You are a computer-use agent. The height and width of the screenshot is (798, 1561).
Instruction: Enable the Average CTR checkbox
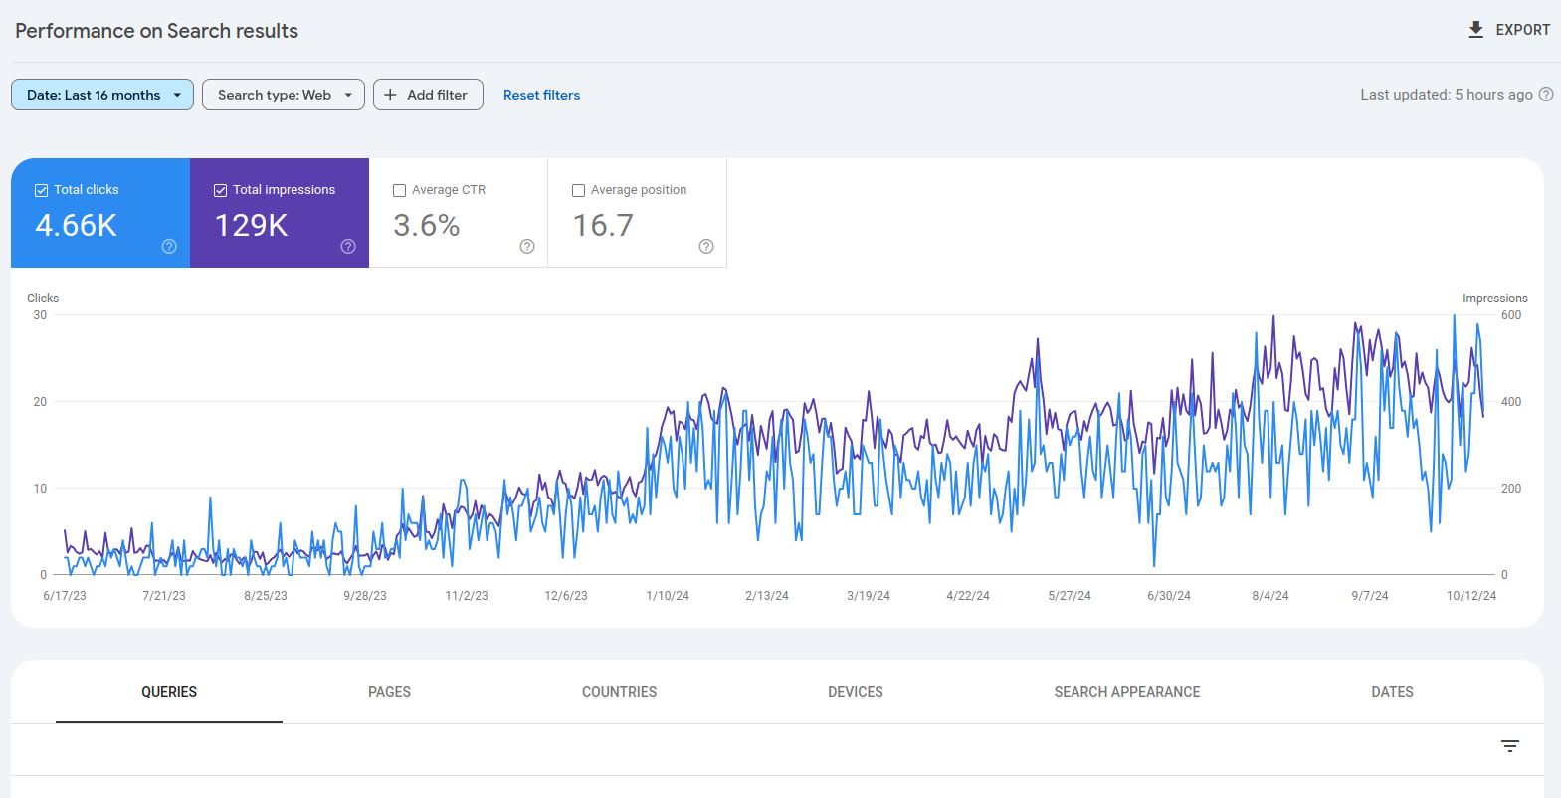pyautogui.click(x=400, y=190)
